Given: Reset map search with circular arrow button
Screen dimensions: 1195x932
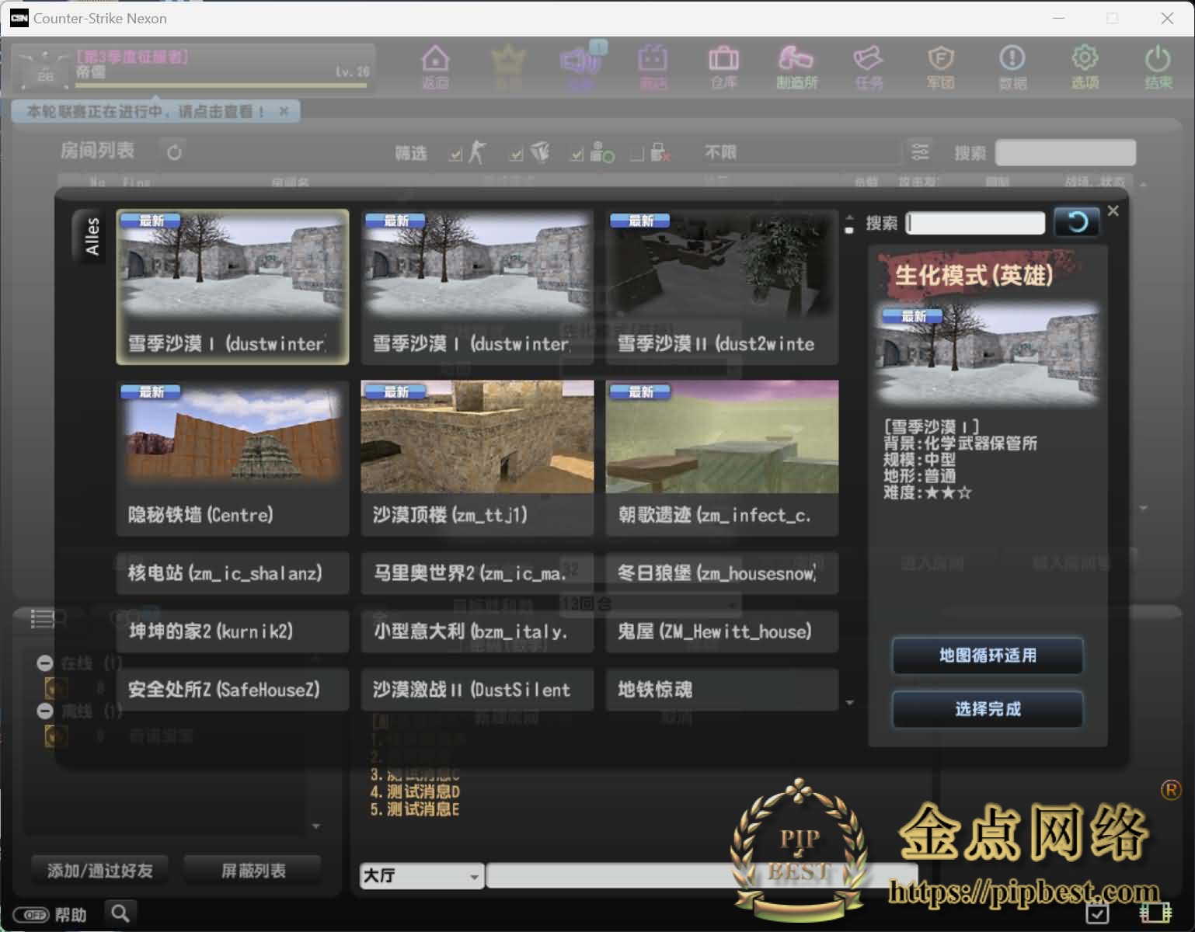Looking at the screenshot, I should pyautogui.click(x=1077, y=223).
